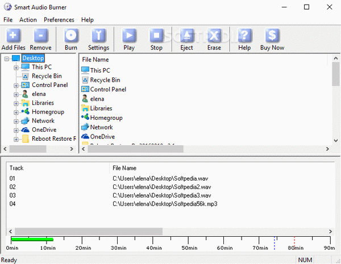Click the Buy Now dollar icon
This screenshot has height=264, width=341.
pyautogui.click(x=272, y=35)
